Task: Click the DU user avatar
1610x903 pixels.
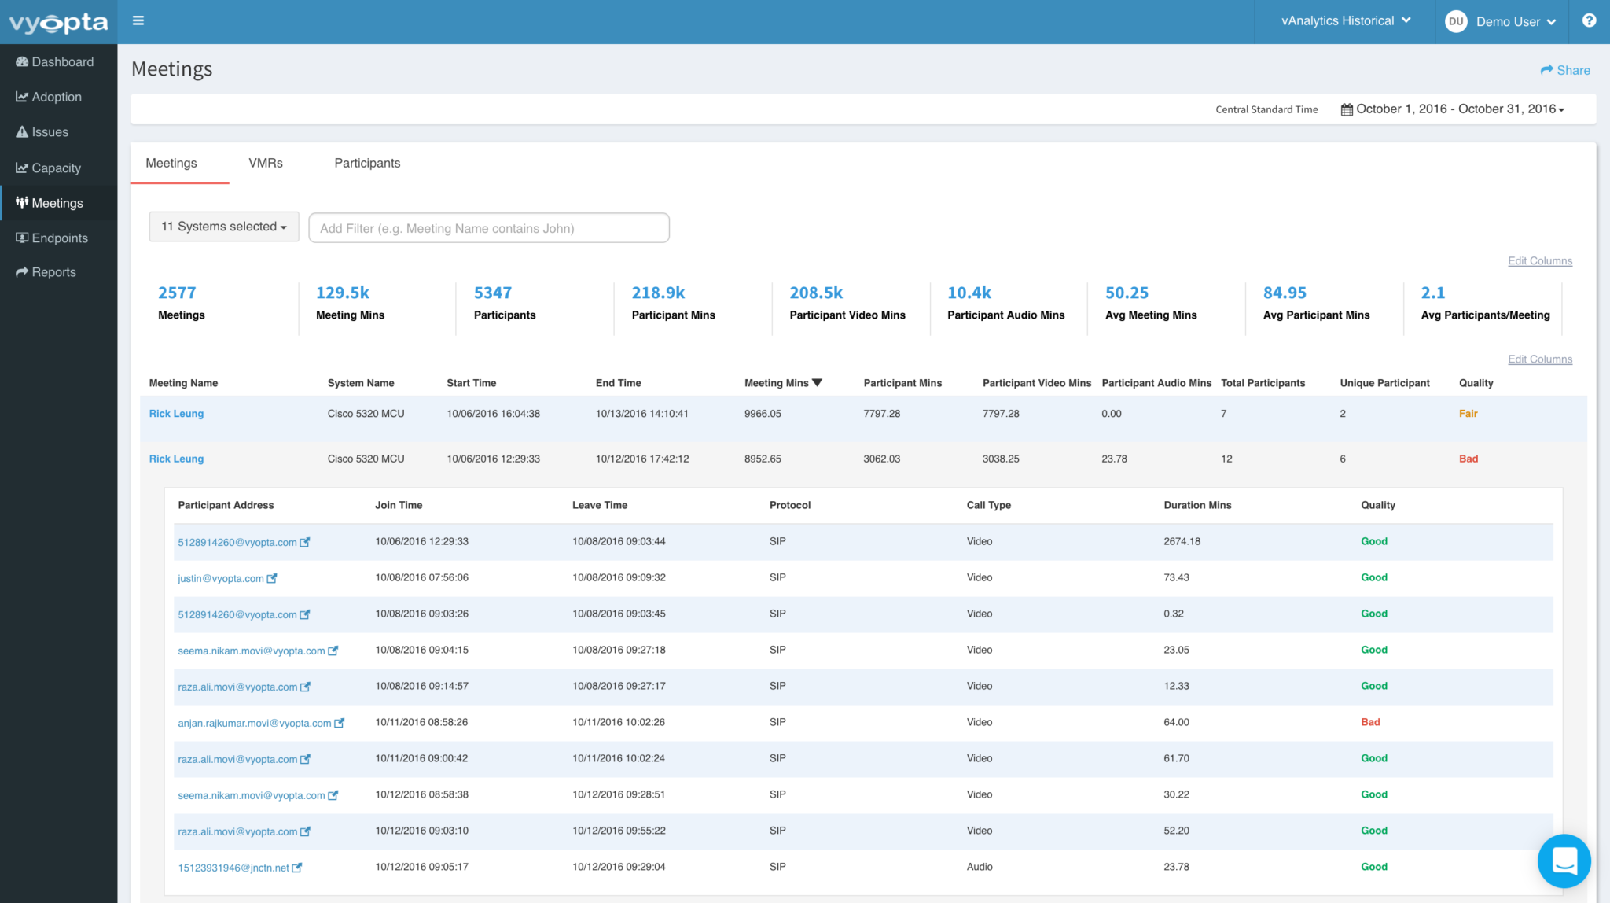Action: click(x=1456, y=21)
